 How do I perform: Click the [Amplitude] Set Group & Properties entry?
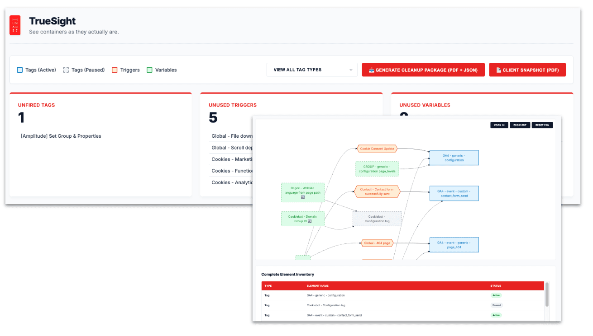coord(61,136)
